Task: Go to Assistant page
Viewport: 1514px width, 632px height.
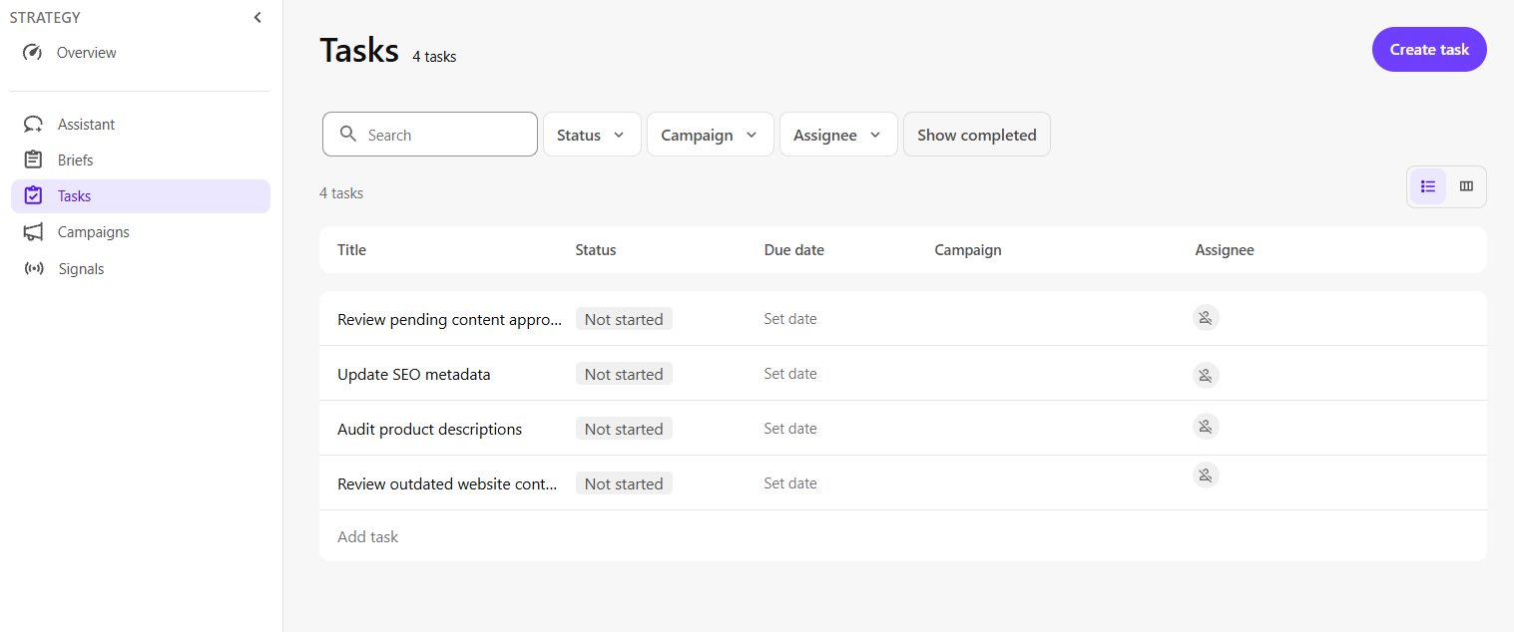Action: pyautogui.click(x=140, y=125)
